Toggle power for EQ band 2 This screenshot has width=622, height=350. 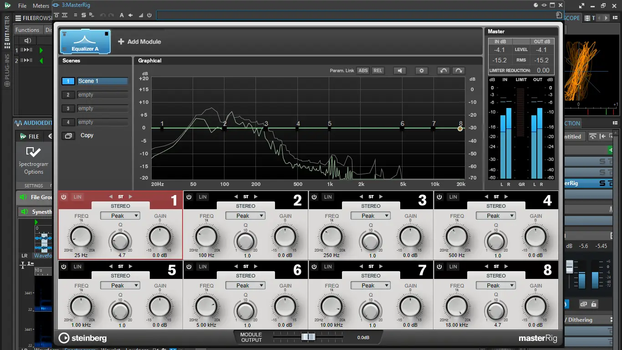189,197
